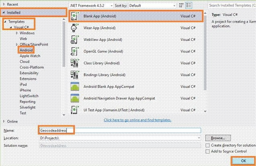Click the template list vertical scrollbar
The image size is (256, 166).
pyautogui.click(x=205, y=53)
